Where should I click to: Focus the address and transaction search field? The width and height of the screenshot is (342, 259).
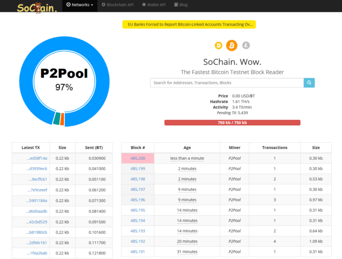point(227,83)
